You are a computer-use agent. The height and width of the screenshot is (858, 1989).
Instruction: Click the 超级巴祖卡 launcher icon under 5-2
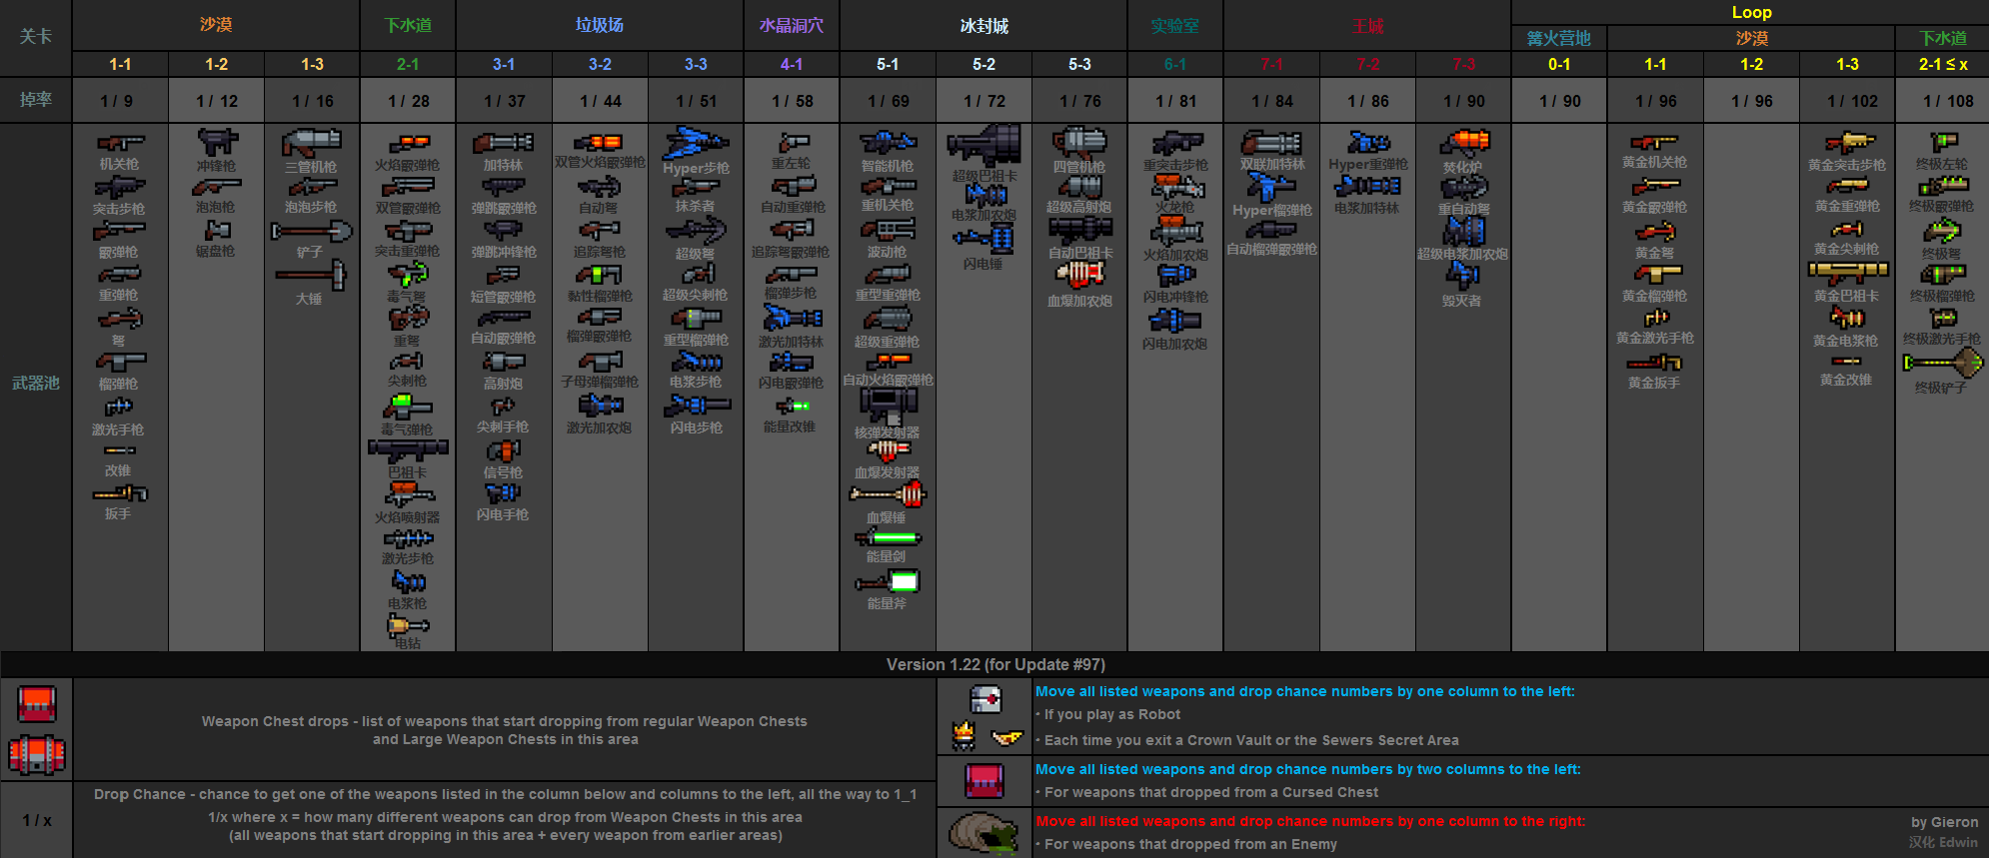[985, 146]
